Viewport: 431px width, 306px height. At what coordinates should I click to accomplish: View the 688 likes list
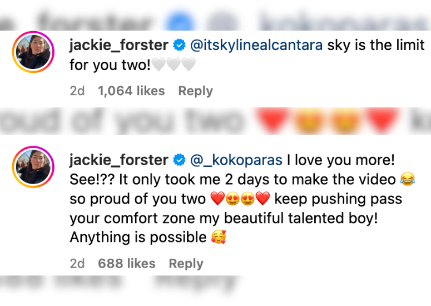point(127,264)
